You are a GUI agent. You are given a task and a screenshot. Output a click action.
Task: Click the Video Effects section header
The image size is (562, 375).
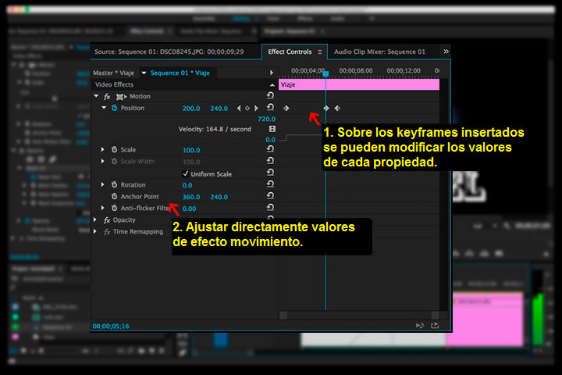pyautogui.click(x=183, y=84)
